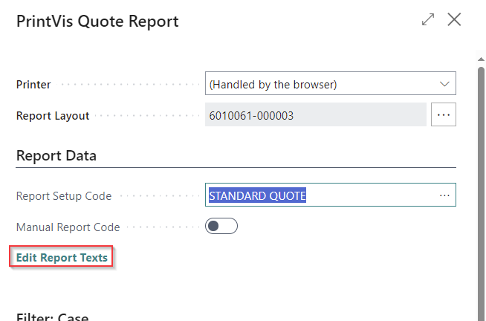Click the Manual Report Code label

coord(68,227)
